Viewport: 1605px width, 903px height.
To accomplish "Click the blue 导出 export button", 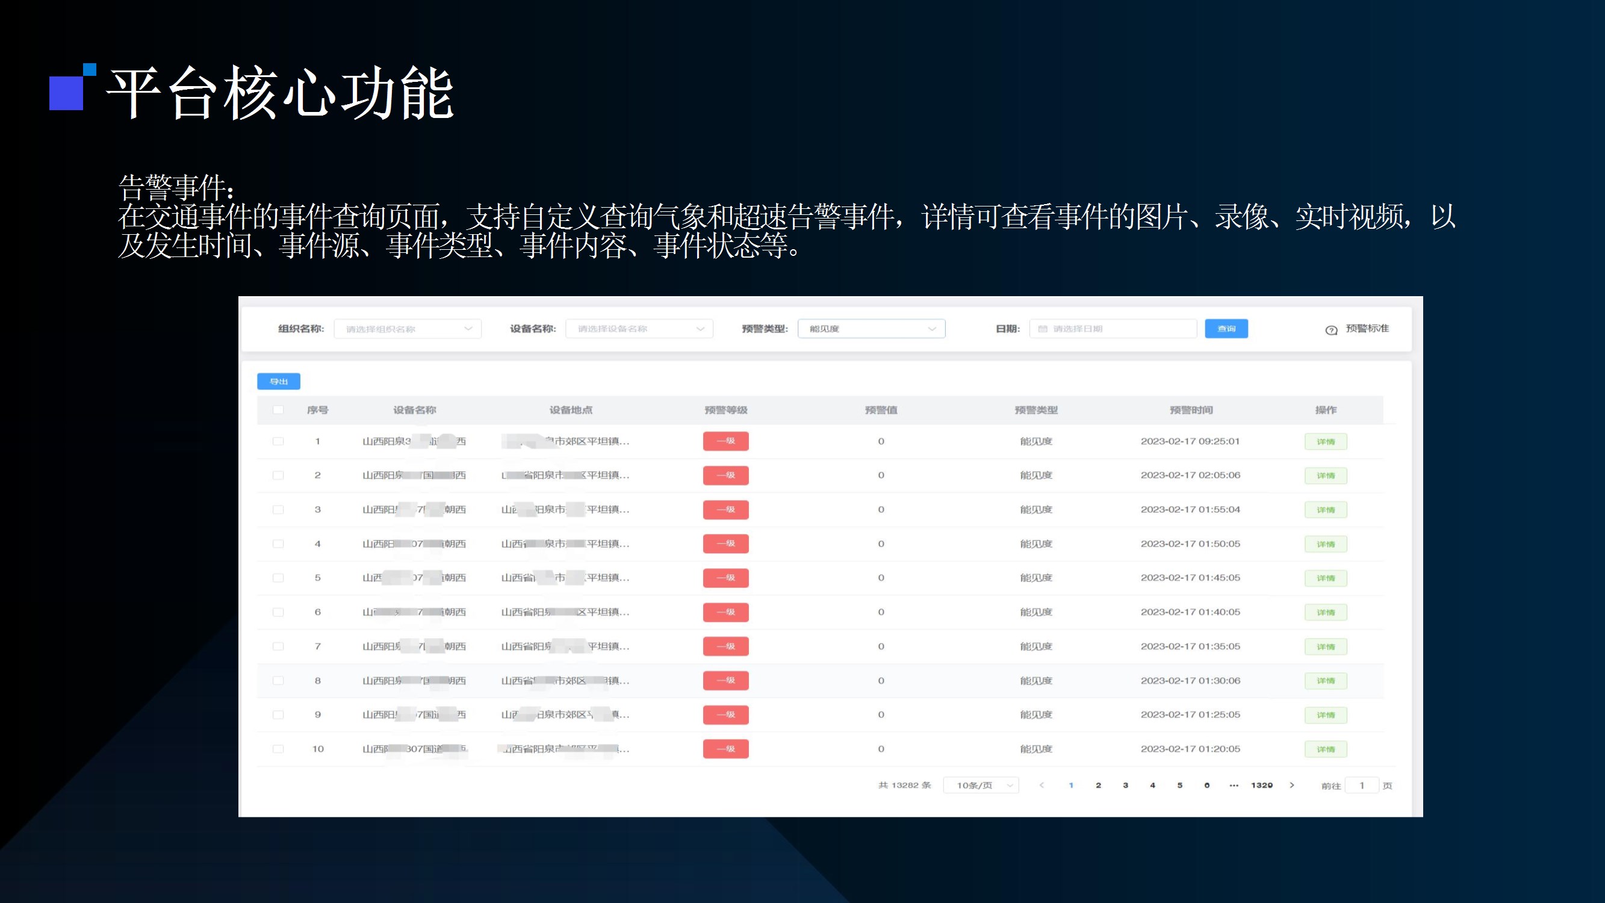I will 279,382.
